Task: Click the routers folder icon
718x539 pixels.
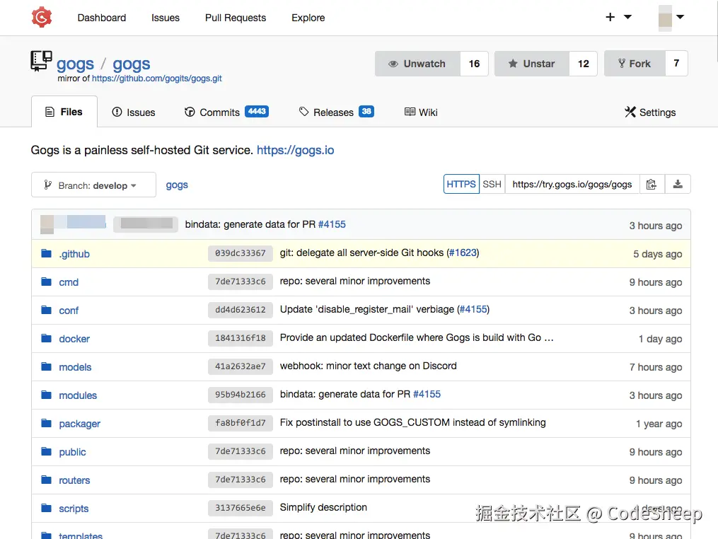Action: point(46,480)
